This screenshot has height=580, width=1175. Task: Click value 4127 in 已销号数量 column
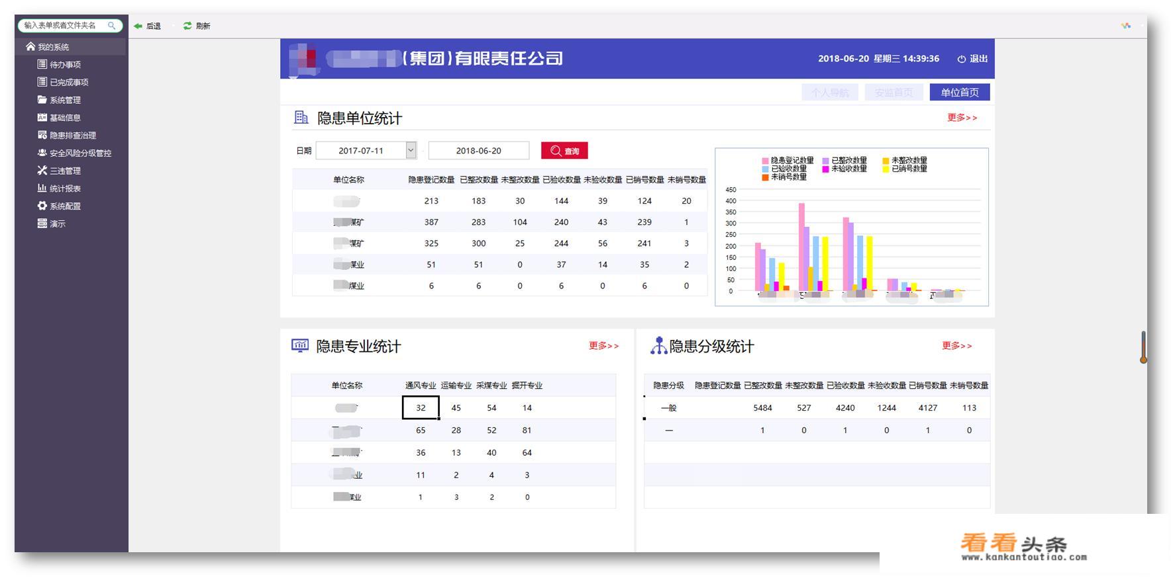928,408
